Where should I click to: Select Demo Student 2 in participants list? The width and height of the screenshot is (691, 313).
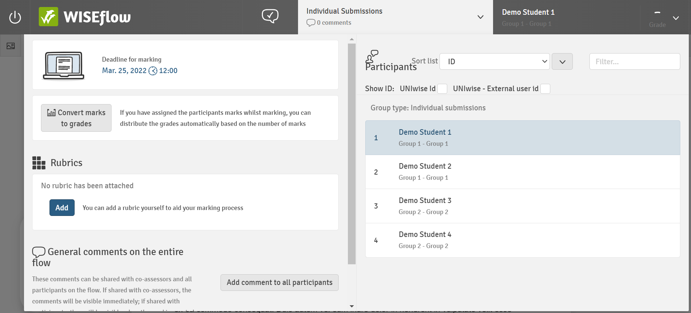point(523,172)
